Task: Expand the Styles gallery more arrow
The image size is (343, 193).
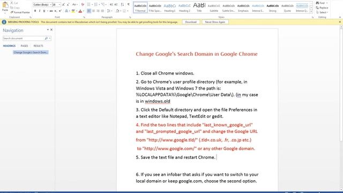Action: click(311, 12)
